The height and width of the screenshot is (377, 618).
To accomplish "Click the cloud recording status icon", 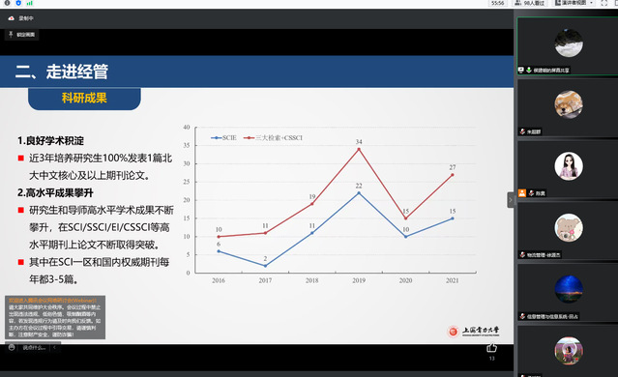I will pos(12,18).
